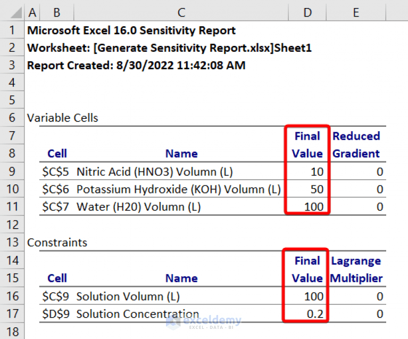Click final value '100' for Water
Screen dimensions: 408x339
coord(314,207)
